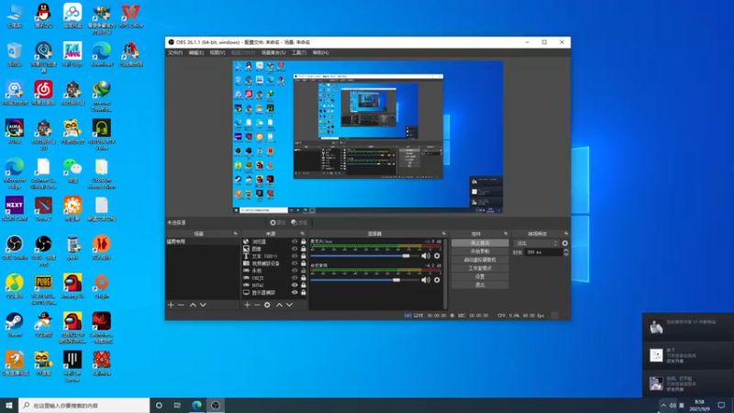The width and height of the screenshot is (734, 413).
Task: Remove the selected source with minus icon
Action: pos(257,305)
